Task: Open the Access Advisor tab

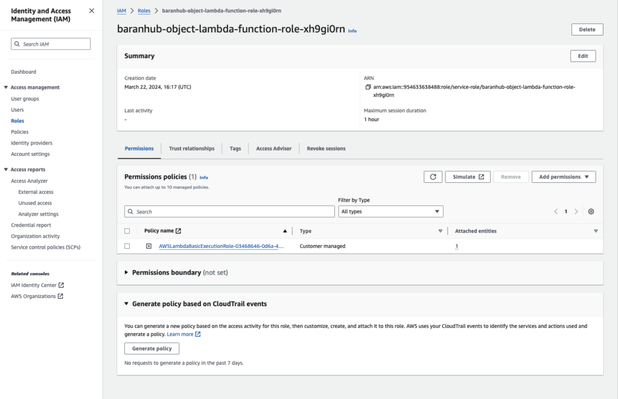Action: pos(274,148)
